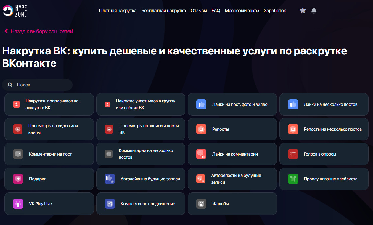Choose Комментарии на пост label
This screenshot has height=225, width=373.
coord(50,154)
